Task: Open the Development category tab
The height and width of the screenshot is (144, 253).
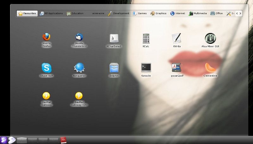Action: [119, 14]
